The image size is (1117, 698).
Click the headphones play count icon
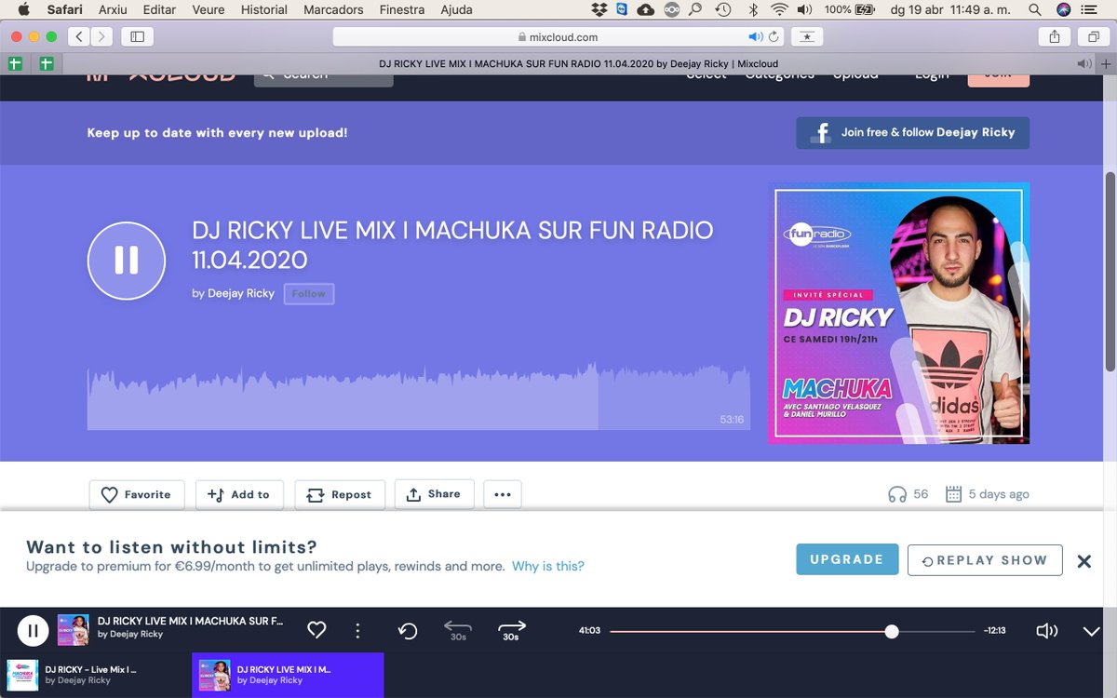point(897,494)
